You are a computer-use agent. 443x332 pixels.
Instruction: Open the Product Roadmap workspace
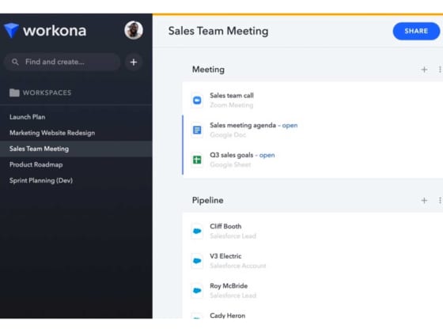click(x=36, y=164)
